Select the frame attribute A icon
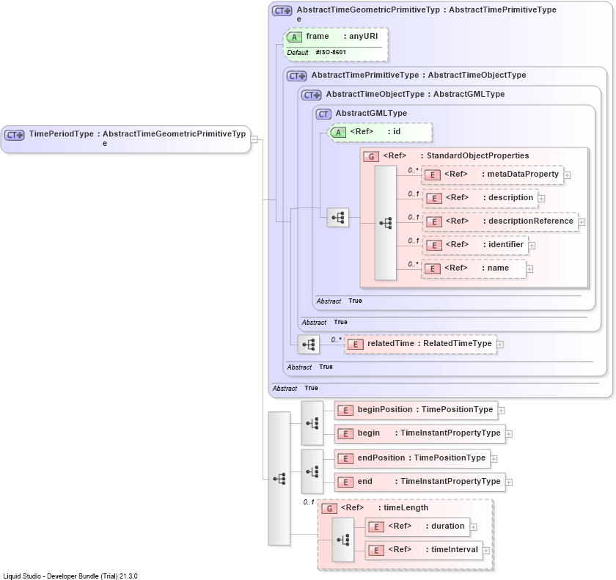The height and width of the screenshot is (580, 616). point(294,37)
